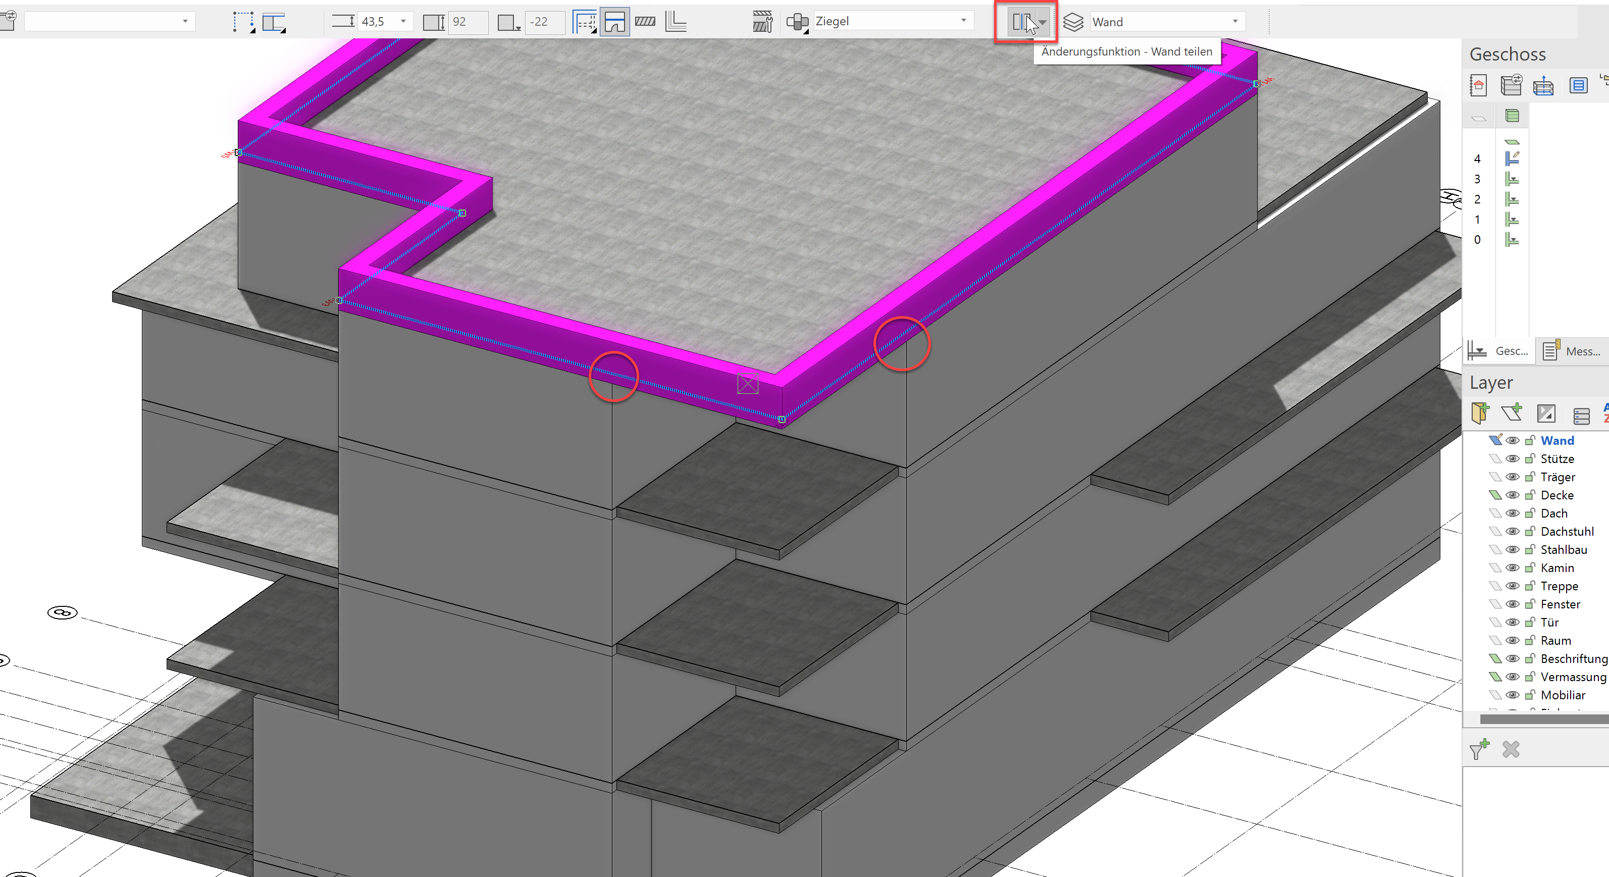Select the wall reference side tool
The height and width of the screenshot is (877, 1609).
pos(274,22)
